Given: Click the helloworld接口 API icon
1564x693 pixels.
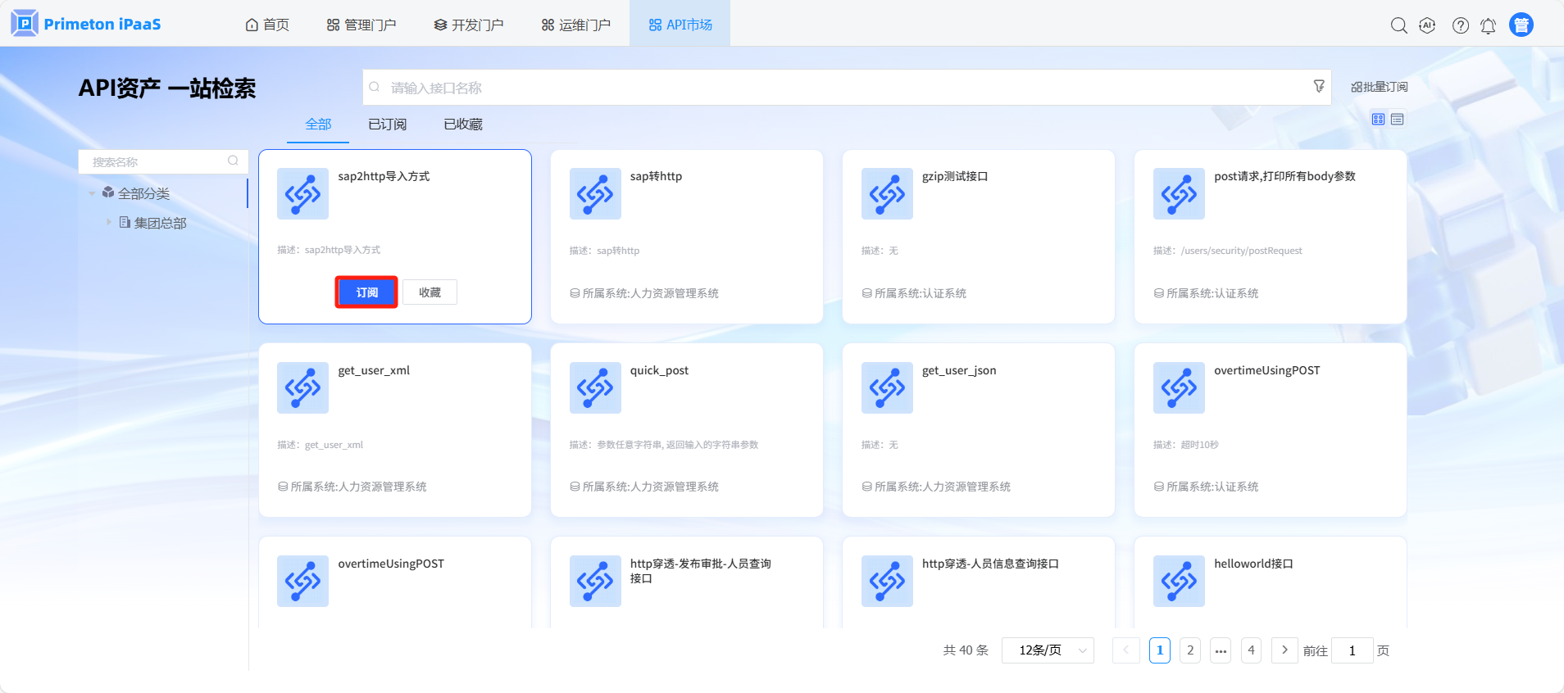Looking at the screenshot, I should pyautogui.click(x=1179, y=581).
